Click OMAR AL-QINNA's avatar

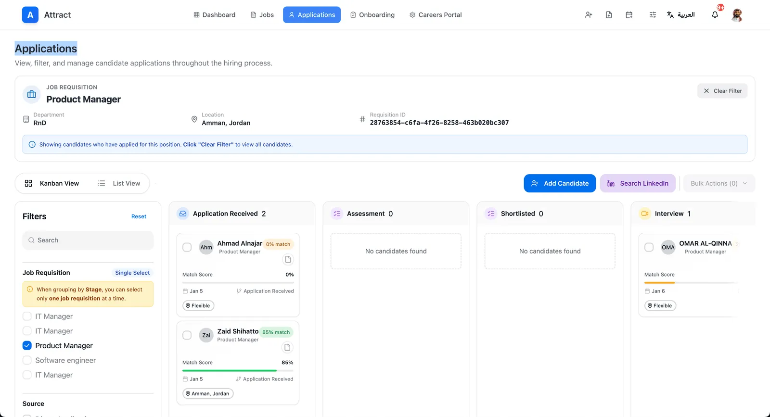(668, 247)
